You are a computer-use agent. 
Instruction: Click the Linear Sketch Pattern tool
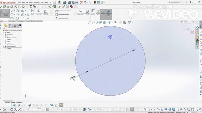pos(62,14)
